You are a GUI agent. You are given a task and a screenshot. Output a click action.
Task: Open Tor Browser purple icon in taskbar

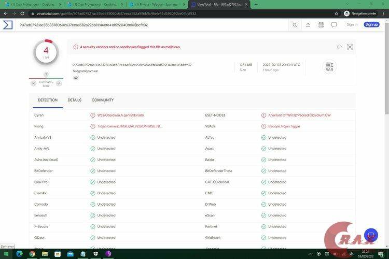coord(108,253)
